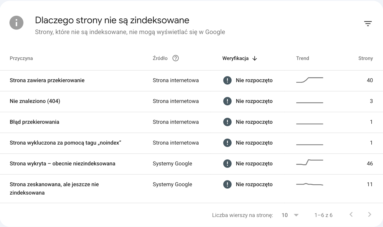Image resolution: width=383 pixels, height=227 pixels.
Task: Click the sort arrow beside Weryfikacja
Action: click(x=254, y=58)
